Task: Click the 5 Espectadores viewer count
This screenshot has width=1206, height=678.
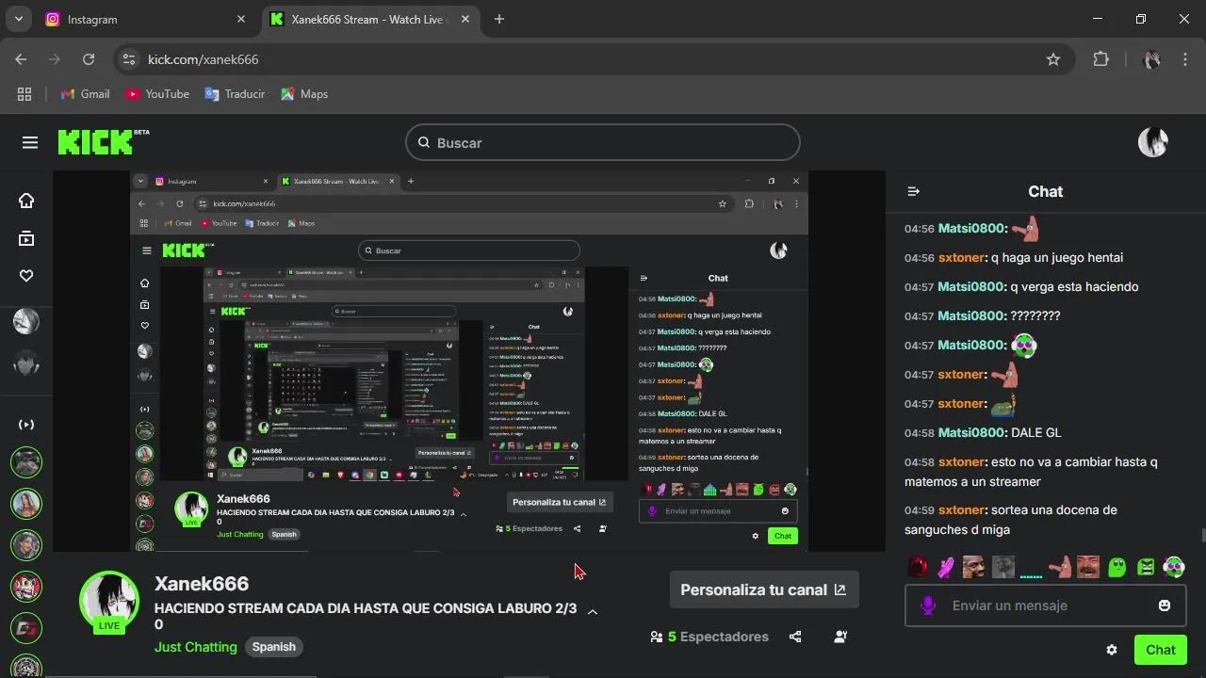Action: pyautogui.click(x=709, y=637)
